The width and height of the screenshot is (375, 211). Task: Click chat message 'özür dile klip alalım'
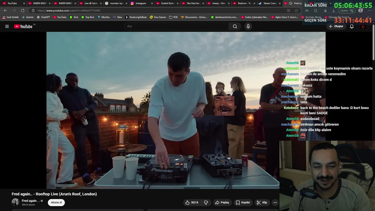[x=316, y=130]
